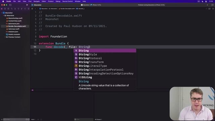This screenshot has width=215, height=121.
Task: Collapse the Moonshot group folder triangle
Action: pyautogui.click(x=3, y=15)
